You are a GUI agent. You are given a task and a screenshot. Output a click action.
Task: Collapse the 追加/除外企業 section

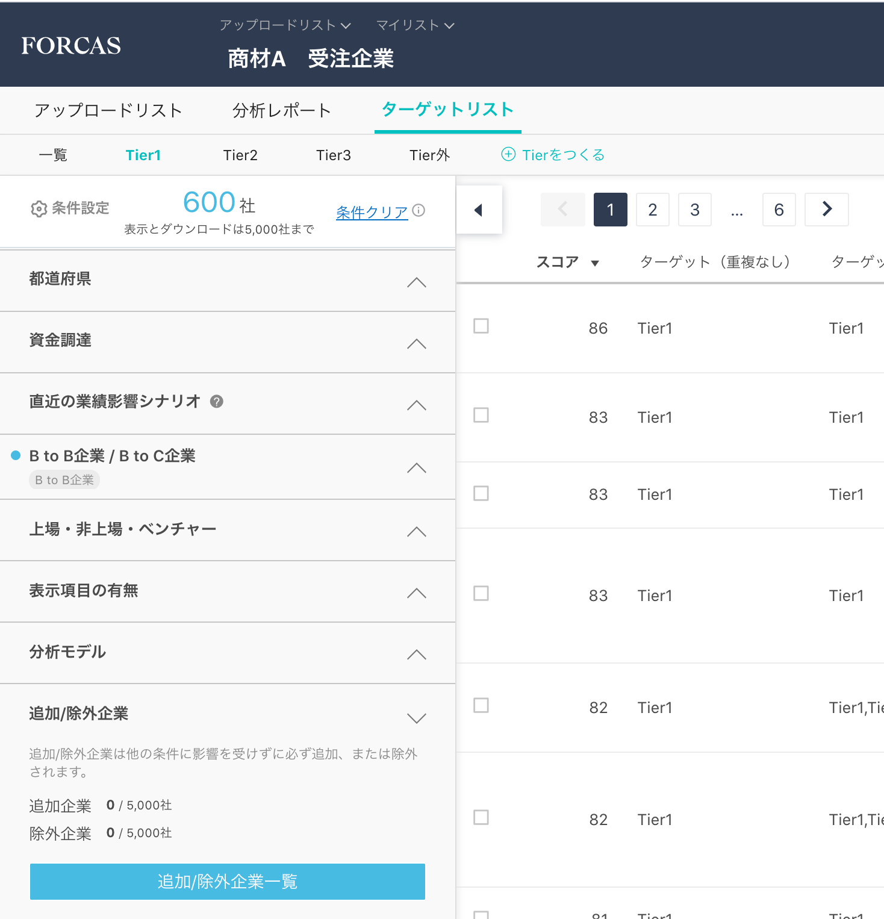point(416,718)
